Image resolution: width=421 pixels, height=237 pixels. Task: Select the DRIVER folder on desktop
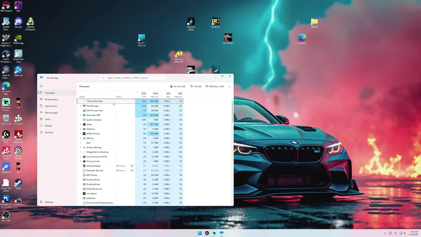[314, 23]
